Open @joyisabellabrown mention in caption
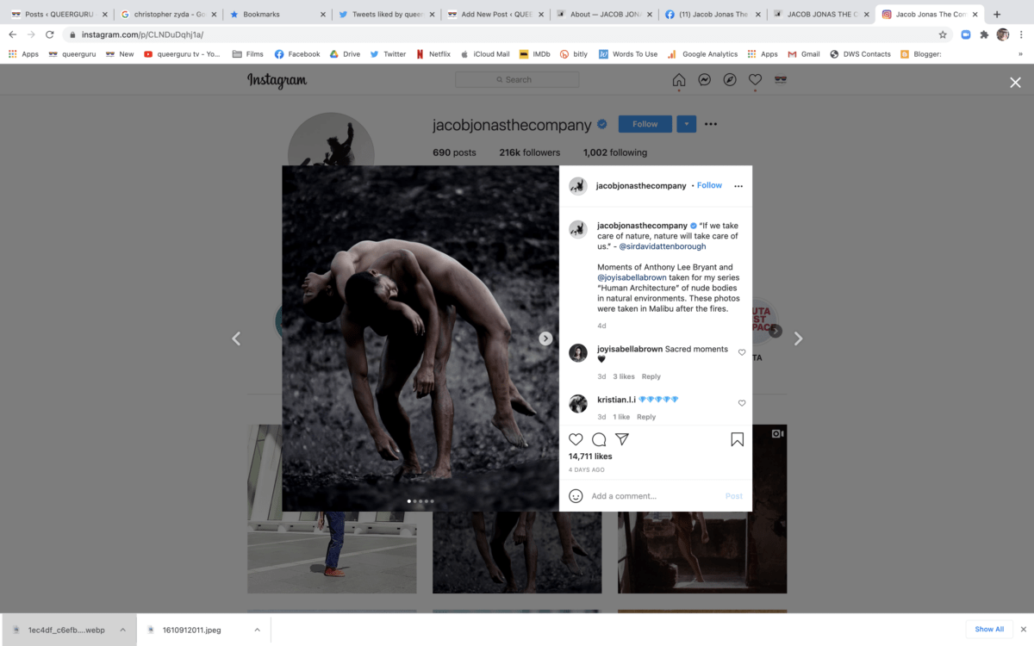 click(632, 277)
